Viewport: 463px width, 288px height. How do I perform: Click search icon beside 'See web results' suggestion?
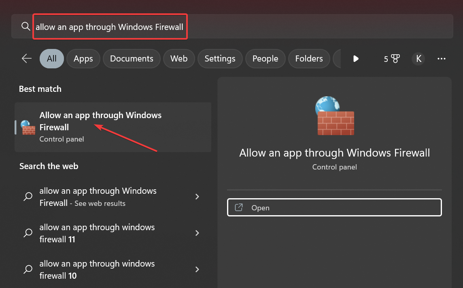tap(28, 197)
